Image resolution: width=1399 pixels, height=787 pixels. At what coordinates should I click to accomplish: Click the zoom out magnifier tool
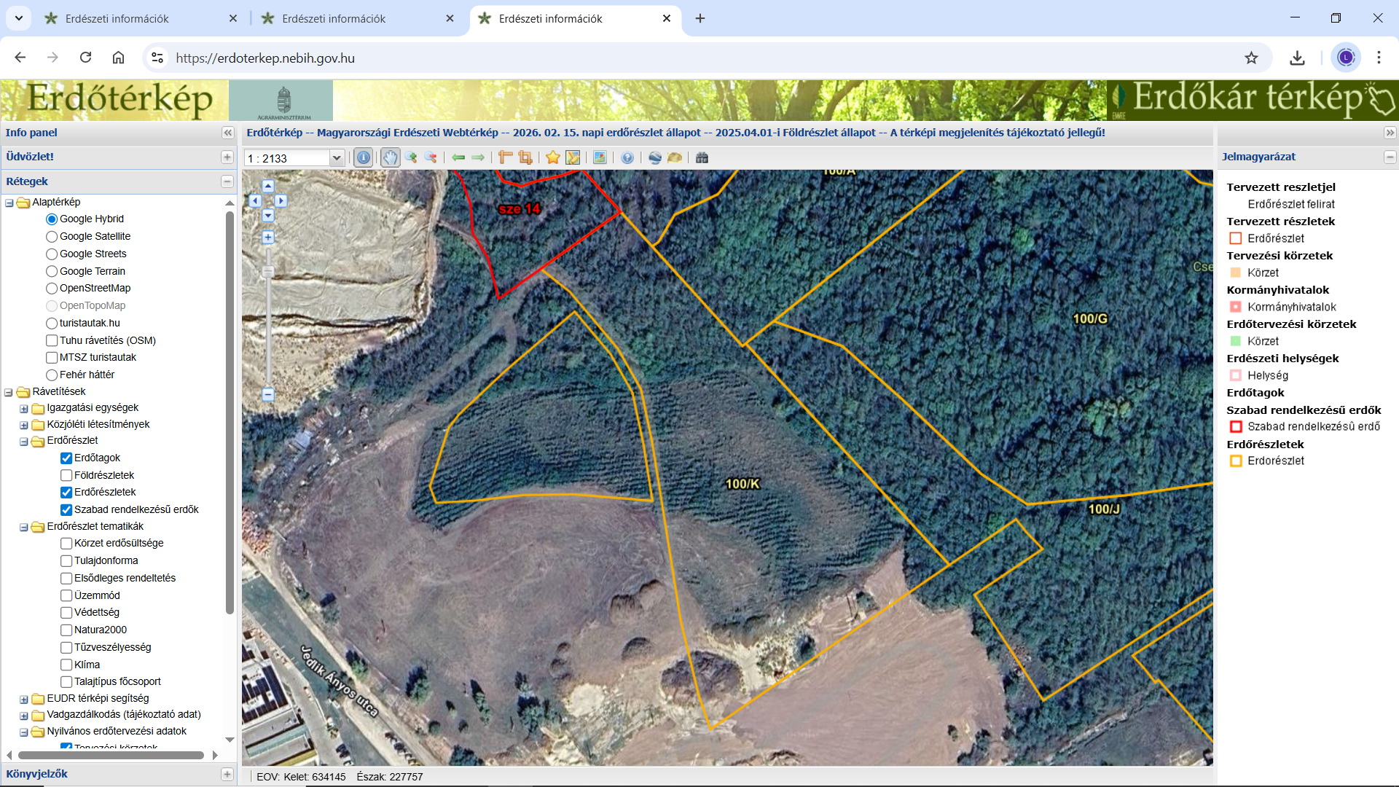coord(431,157)
